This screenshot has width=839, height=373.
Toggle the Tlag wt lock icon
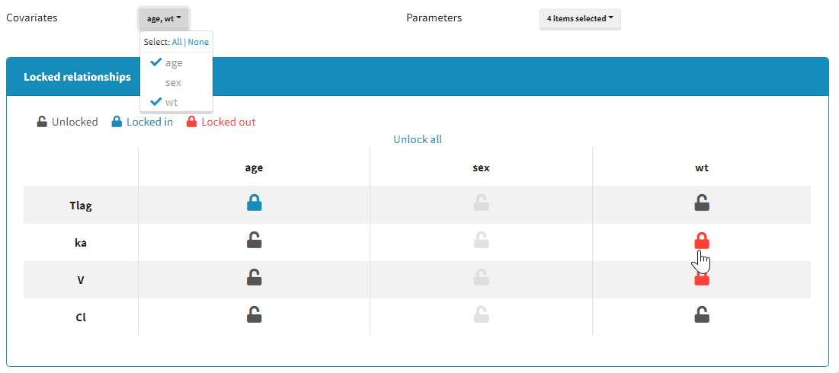click(702, 202)
